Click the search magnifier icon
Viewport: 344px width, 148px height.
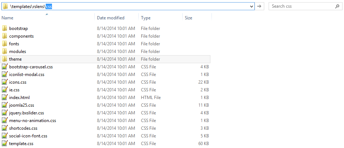337,6
